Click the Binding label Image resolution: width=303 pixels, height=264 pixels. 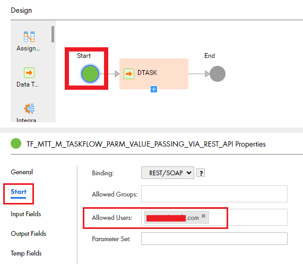click(103, 173)
